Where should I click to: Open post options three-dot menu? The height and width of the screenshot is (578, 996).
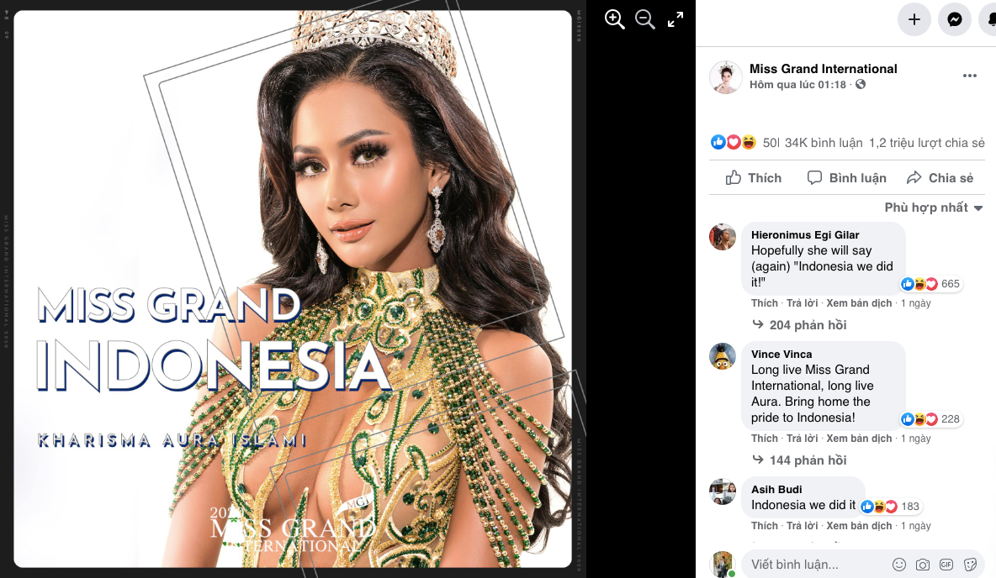click(x=970, y=76)
